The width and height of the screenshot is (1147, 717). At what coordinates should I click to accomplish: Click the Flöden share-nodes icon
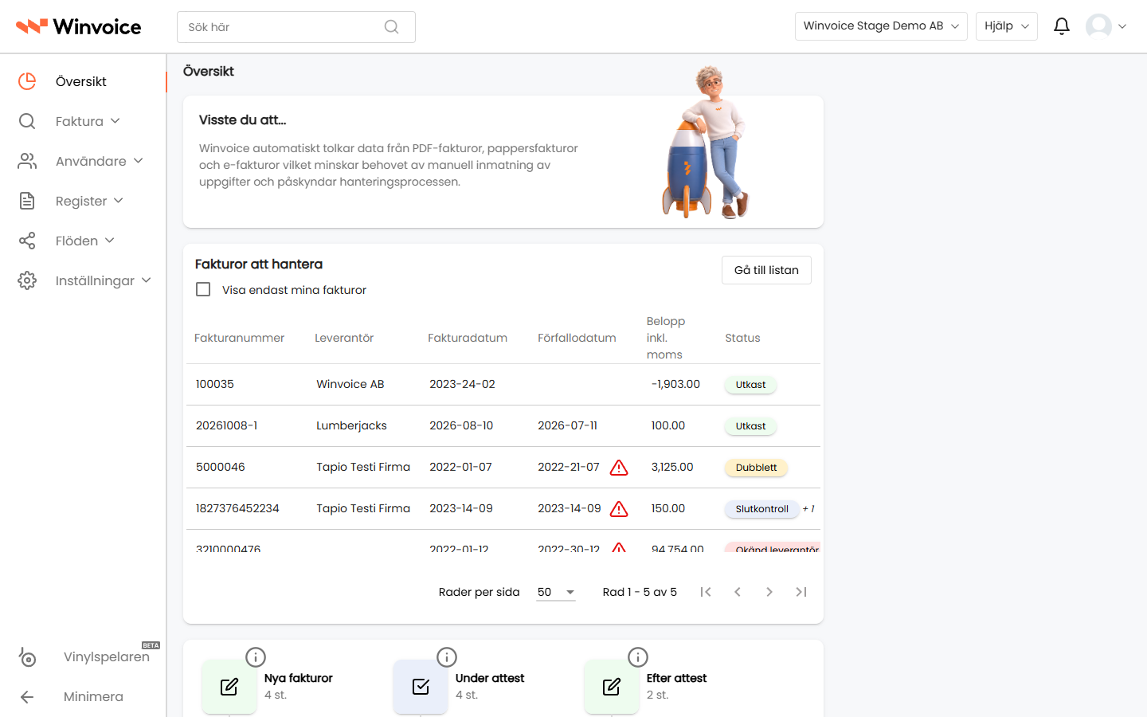point(27,241)
